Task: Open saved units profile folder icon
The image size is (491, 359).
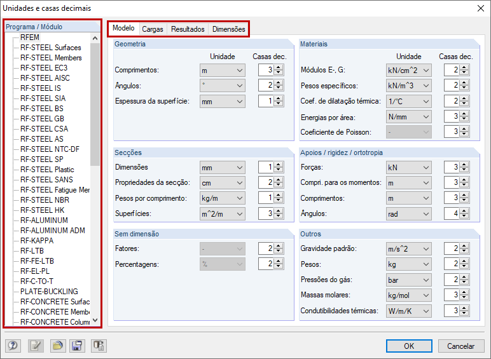Action: (x=58, y=346)
